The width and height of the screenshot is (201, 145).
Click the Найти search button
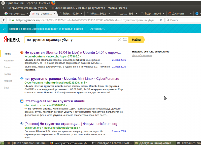point(137,40)
